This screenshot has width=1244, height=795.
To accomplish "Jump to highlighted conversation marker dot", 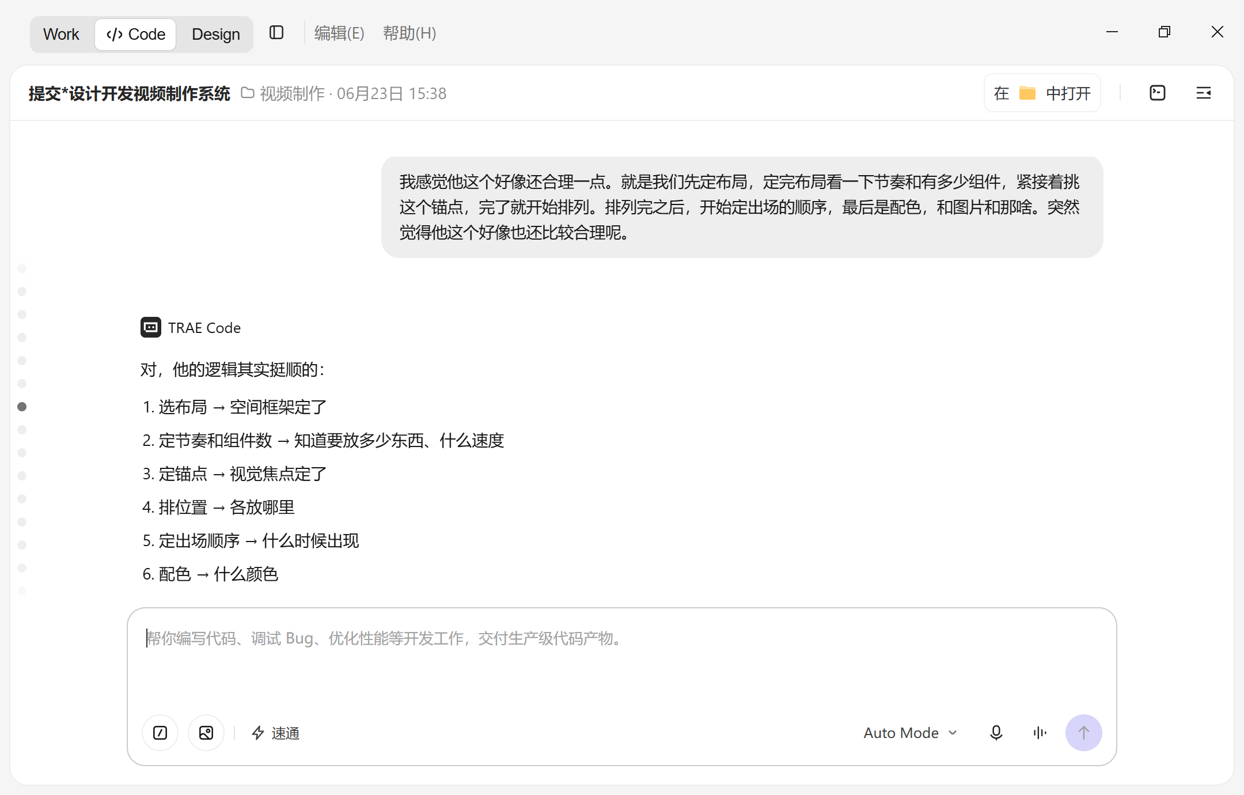I will (x=22, y=407).
